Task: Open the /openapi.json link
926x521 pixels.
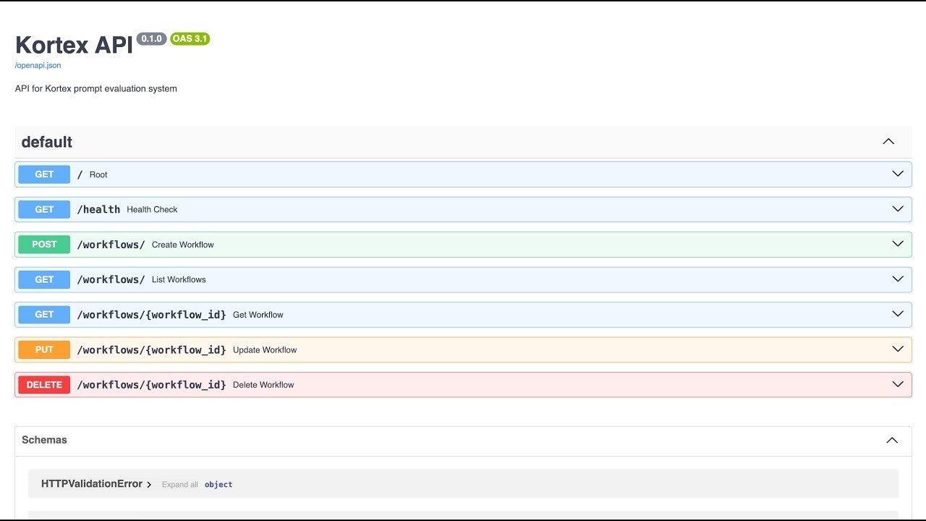Action: tap(38, 65)
